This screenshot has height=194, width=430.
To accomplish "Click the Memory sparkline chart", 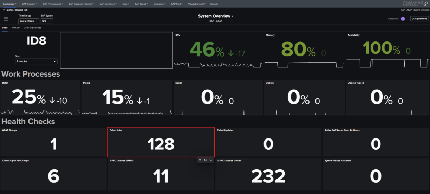I will 304,65.
